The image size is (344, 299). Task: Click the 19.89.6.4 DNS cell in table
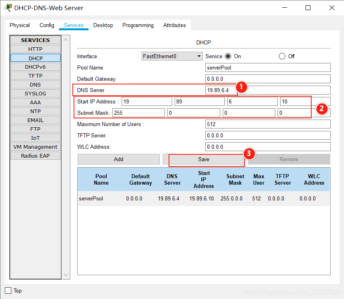(x=169, y=198)
